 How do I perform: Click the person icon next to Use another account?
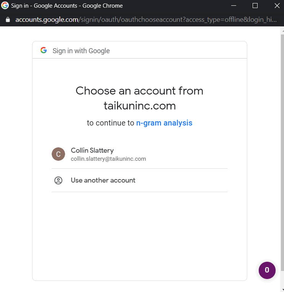pos(58,180)
